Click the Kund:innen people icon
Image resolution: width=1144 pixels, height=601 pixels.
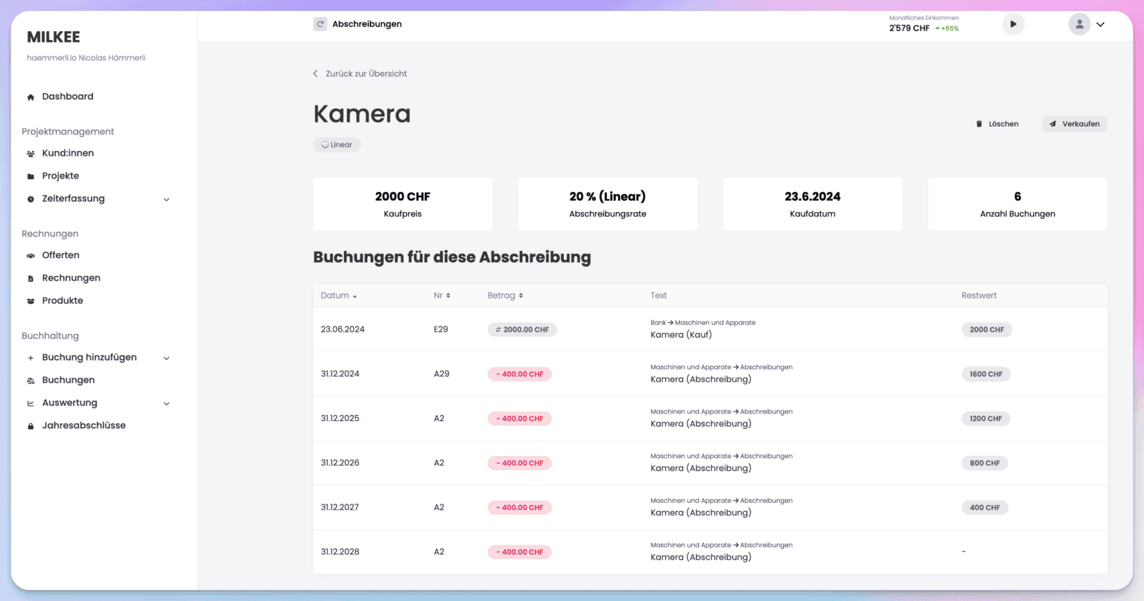point(31,154)
